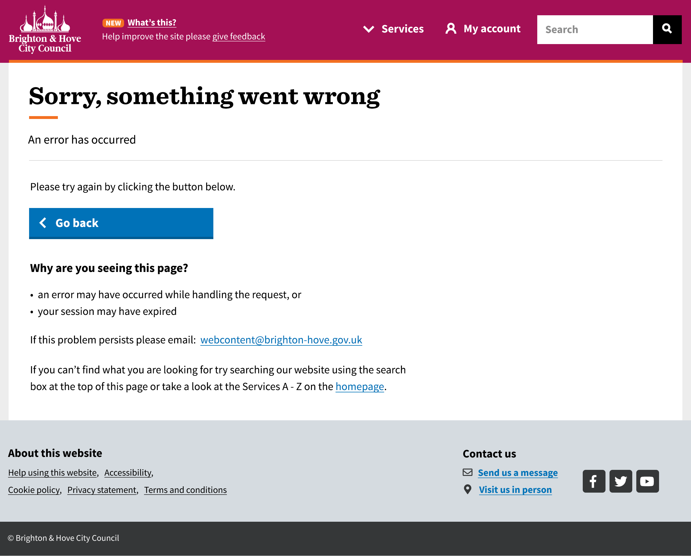Click the map pin location icon
The width and height of the screenshot is (691, 556).
467,489
